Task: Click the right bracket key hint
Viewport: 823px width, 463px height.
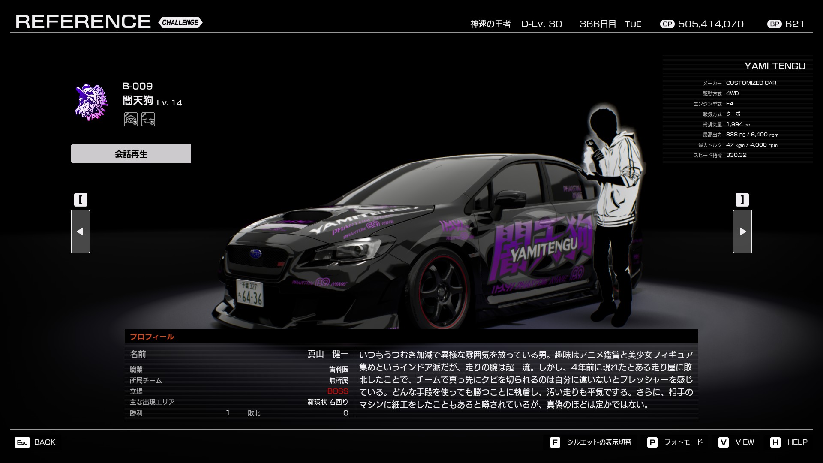Action: click(x=742, y=200)
